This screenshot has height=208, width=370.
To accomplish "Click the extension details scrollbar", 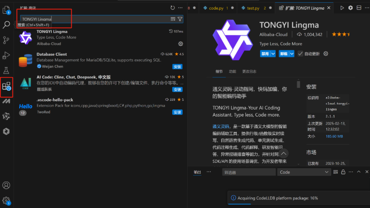I will click(x=298, y=84).
